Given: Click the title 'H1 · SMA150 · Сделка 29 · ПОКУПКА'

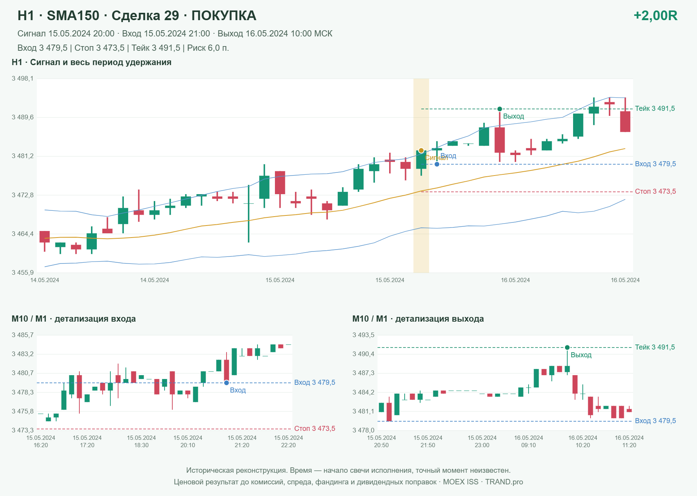Looking at the screenshot, I should pos(137,15).
